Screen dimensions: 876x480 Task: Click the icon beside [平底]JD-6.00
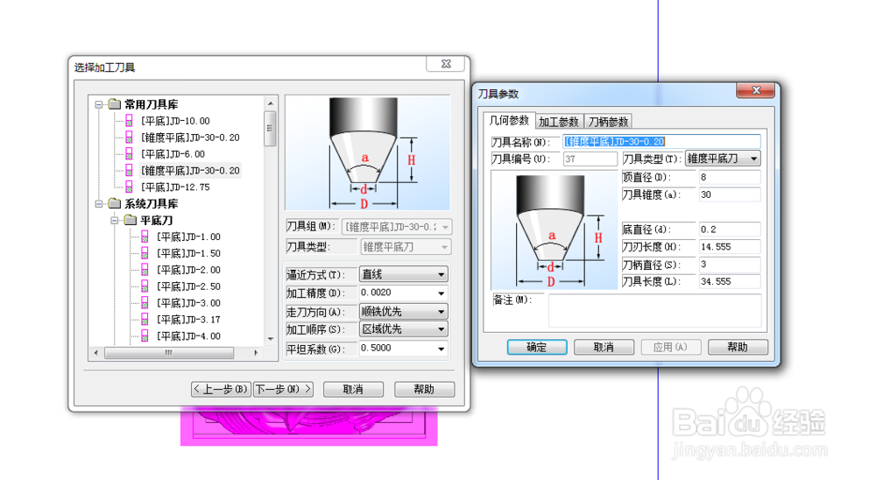point(129,153)
